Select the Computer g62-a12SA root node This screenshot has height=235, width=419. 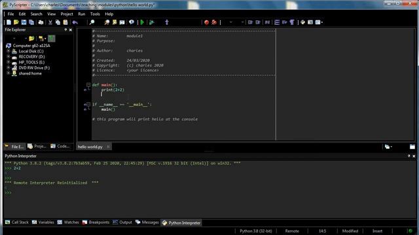(x=31, y=46)
